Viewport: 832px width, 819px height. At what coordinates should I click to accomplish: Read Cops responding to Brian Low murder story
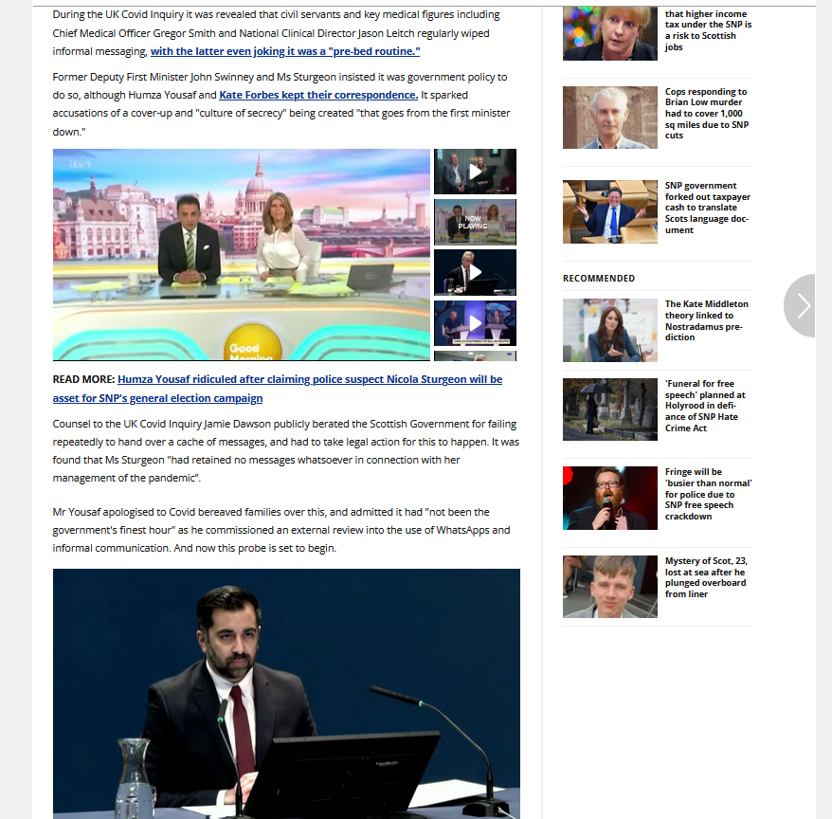[707, 114]
